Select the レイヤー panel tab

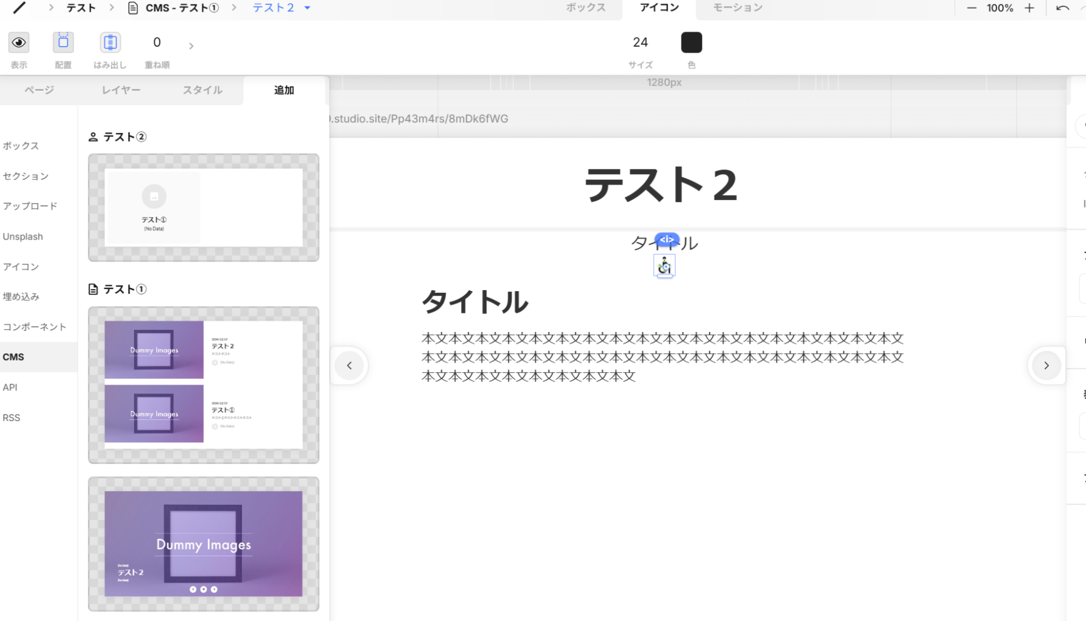pos(121,90)
